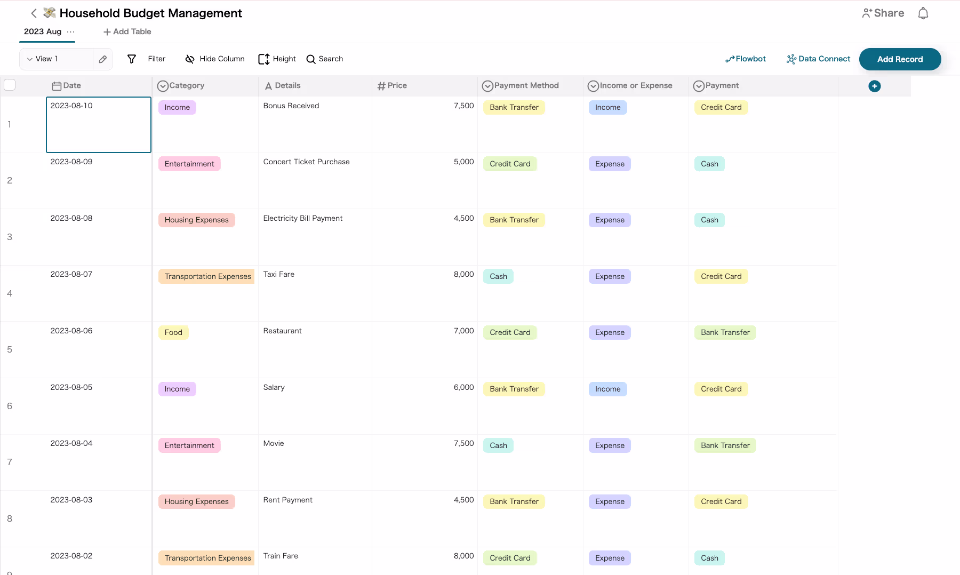Screen dimensions: 960x575
Task: Click the Share button
Action: 883,13
